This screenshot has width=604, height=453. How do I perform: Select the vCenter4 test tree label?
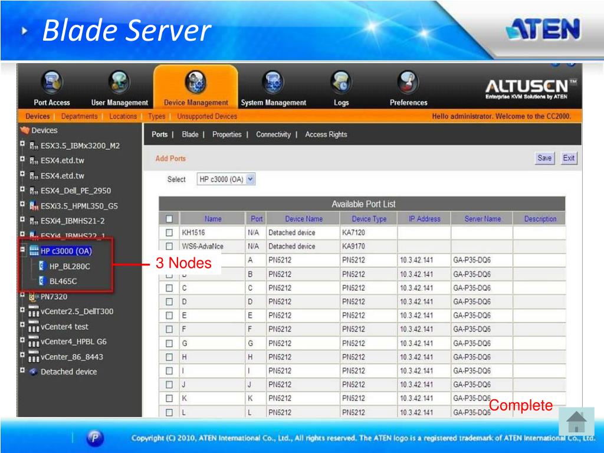[65, 327]
